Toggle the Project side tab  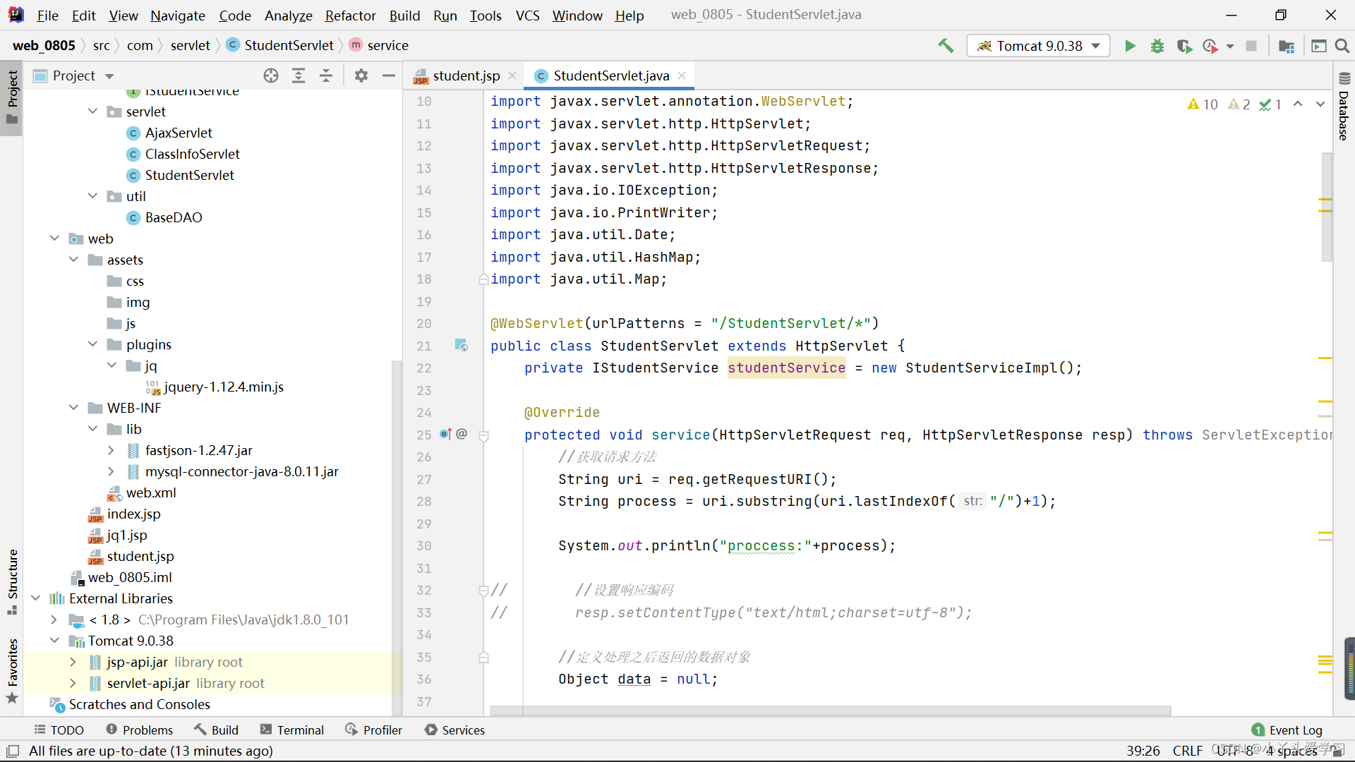(x=12, y=97)
